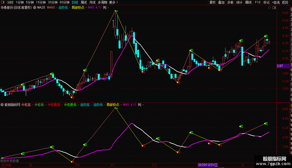Click the 复权 button
The width and height of the screenshot is (292, 168).
[x=212, y=2]
